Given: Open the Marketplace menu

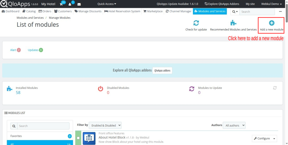Looking at the screenshot, I should coord(153,11).
